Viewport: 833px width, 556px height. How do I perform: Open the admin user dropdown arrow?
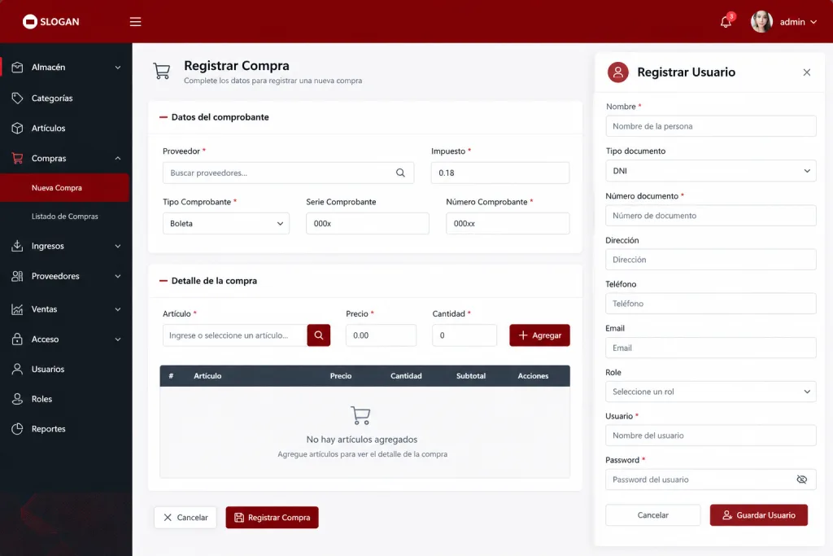(813, 22)
